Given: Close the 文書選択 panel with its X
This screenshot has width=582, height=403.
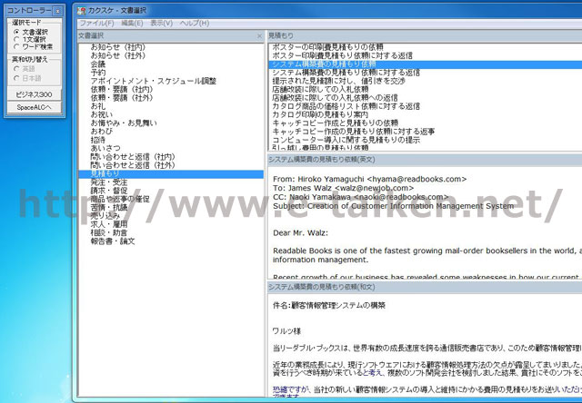Looking at the screenshot, I should (x=258, y=34).
